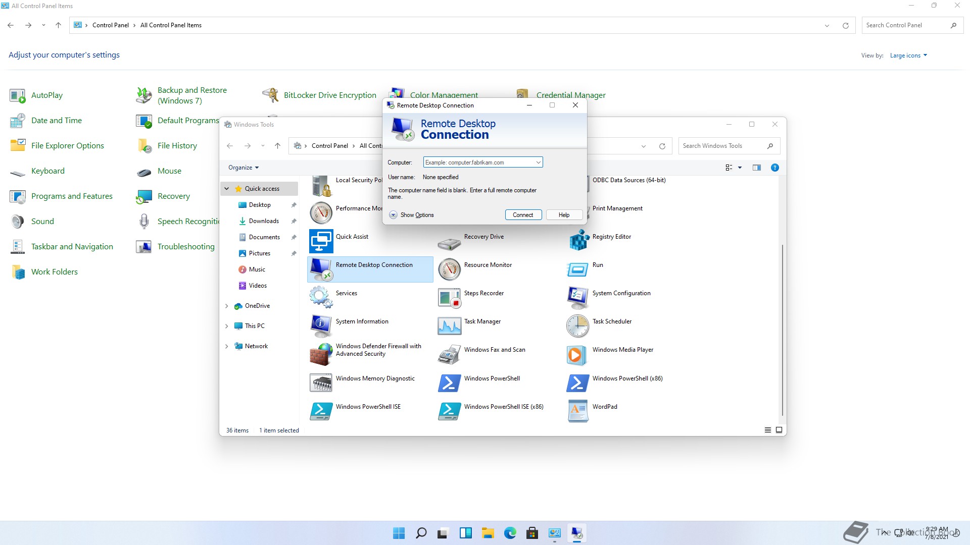Screen dimensions: 970x545
Task: Open WordPad icon
Action: [578, 411]
